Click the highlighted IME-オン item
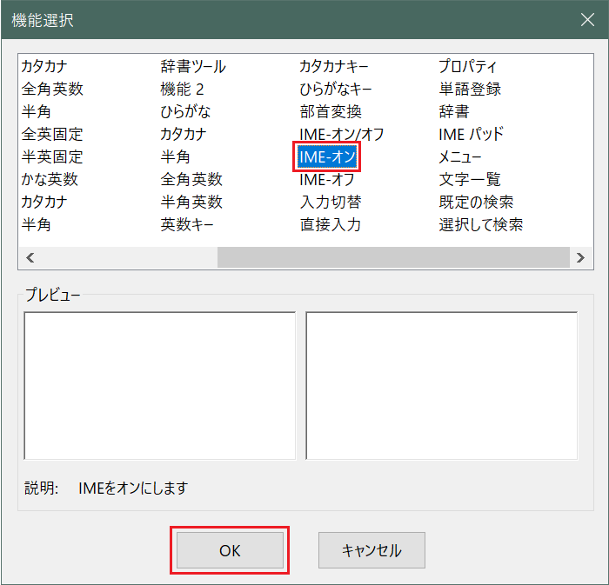The width and height of the screenshot is (609, 585). pos(327,156)
